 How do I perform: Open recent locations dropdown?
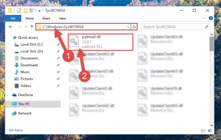click(x=26, y=27)
